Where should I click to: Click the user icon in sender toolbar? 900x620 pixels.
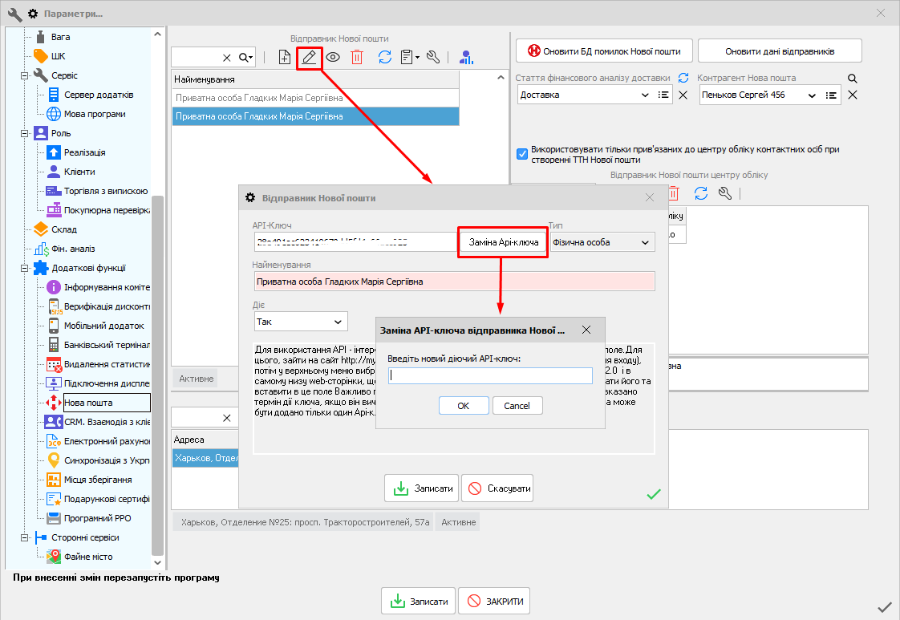466,57
